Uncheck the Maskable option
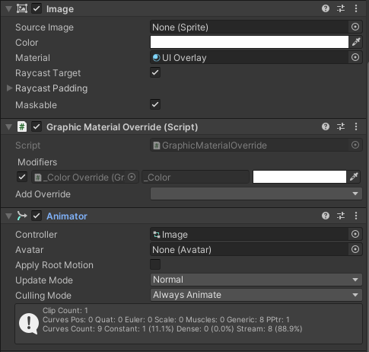 point(155,104)
